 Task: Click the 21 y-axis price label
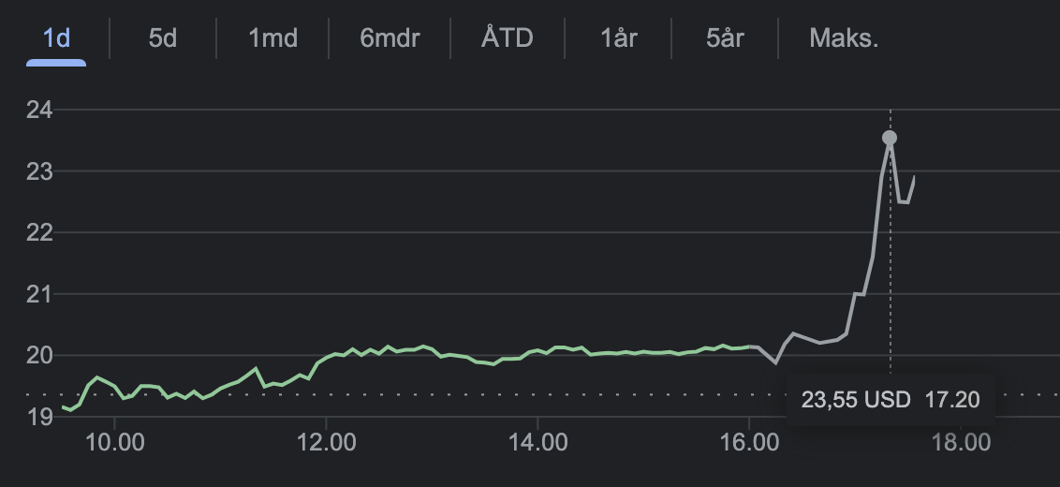point(38,294)
